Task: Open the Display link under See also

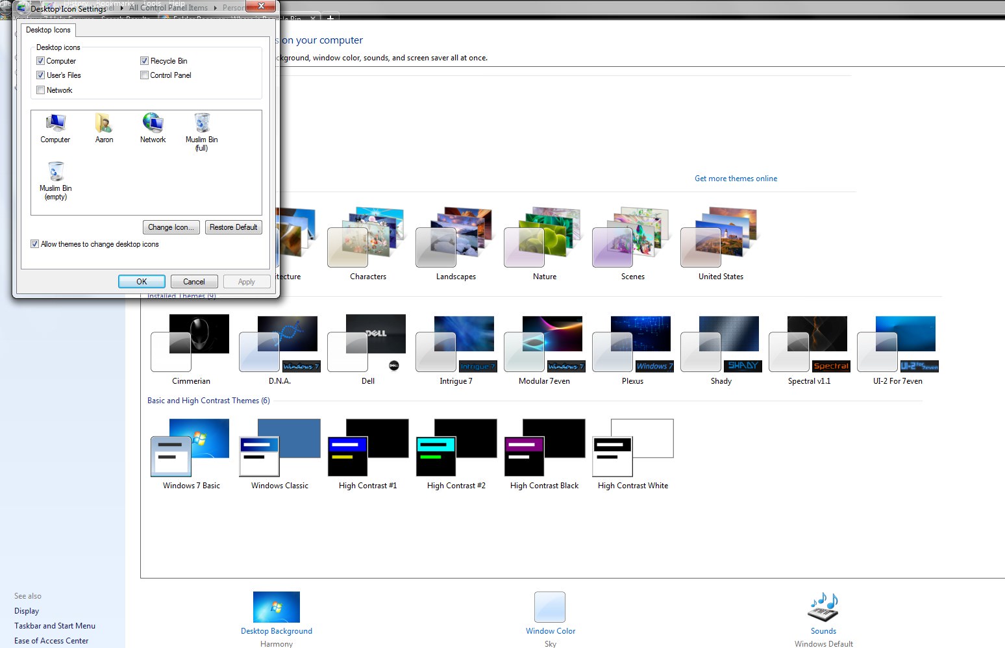Action: (x=27, y=611)
